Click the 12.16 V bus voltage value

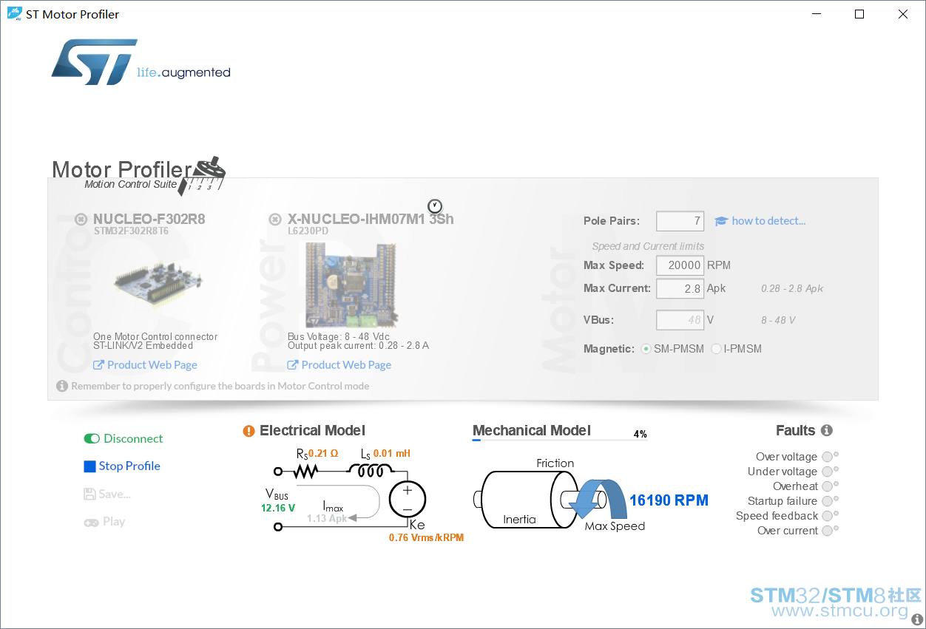tap(278, 509)
